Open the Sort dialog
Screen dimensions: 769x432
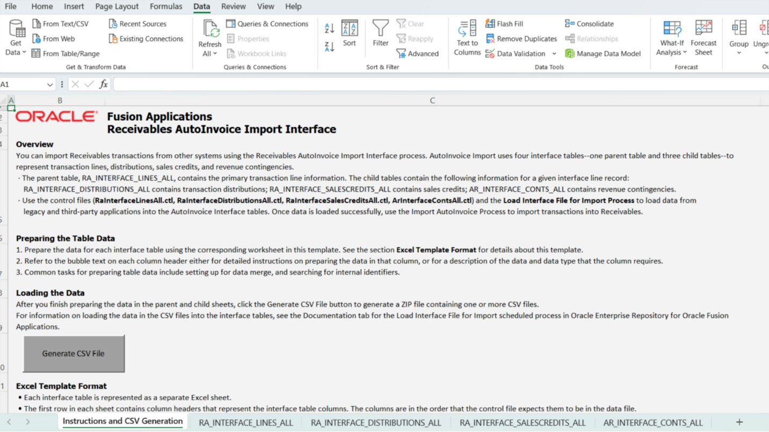(x=350, y=33)
